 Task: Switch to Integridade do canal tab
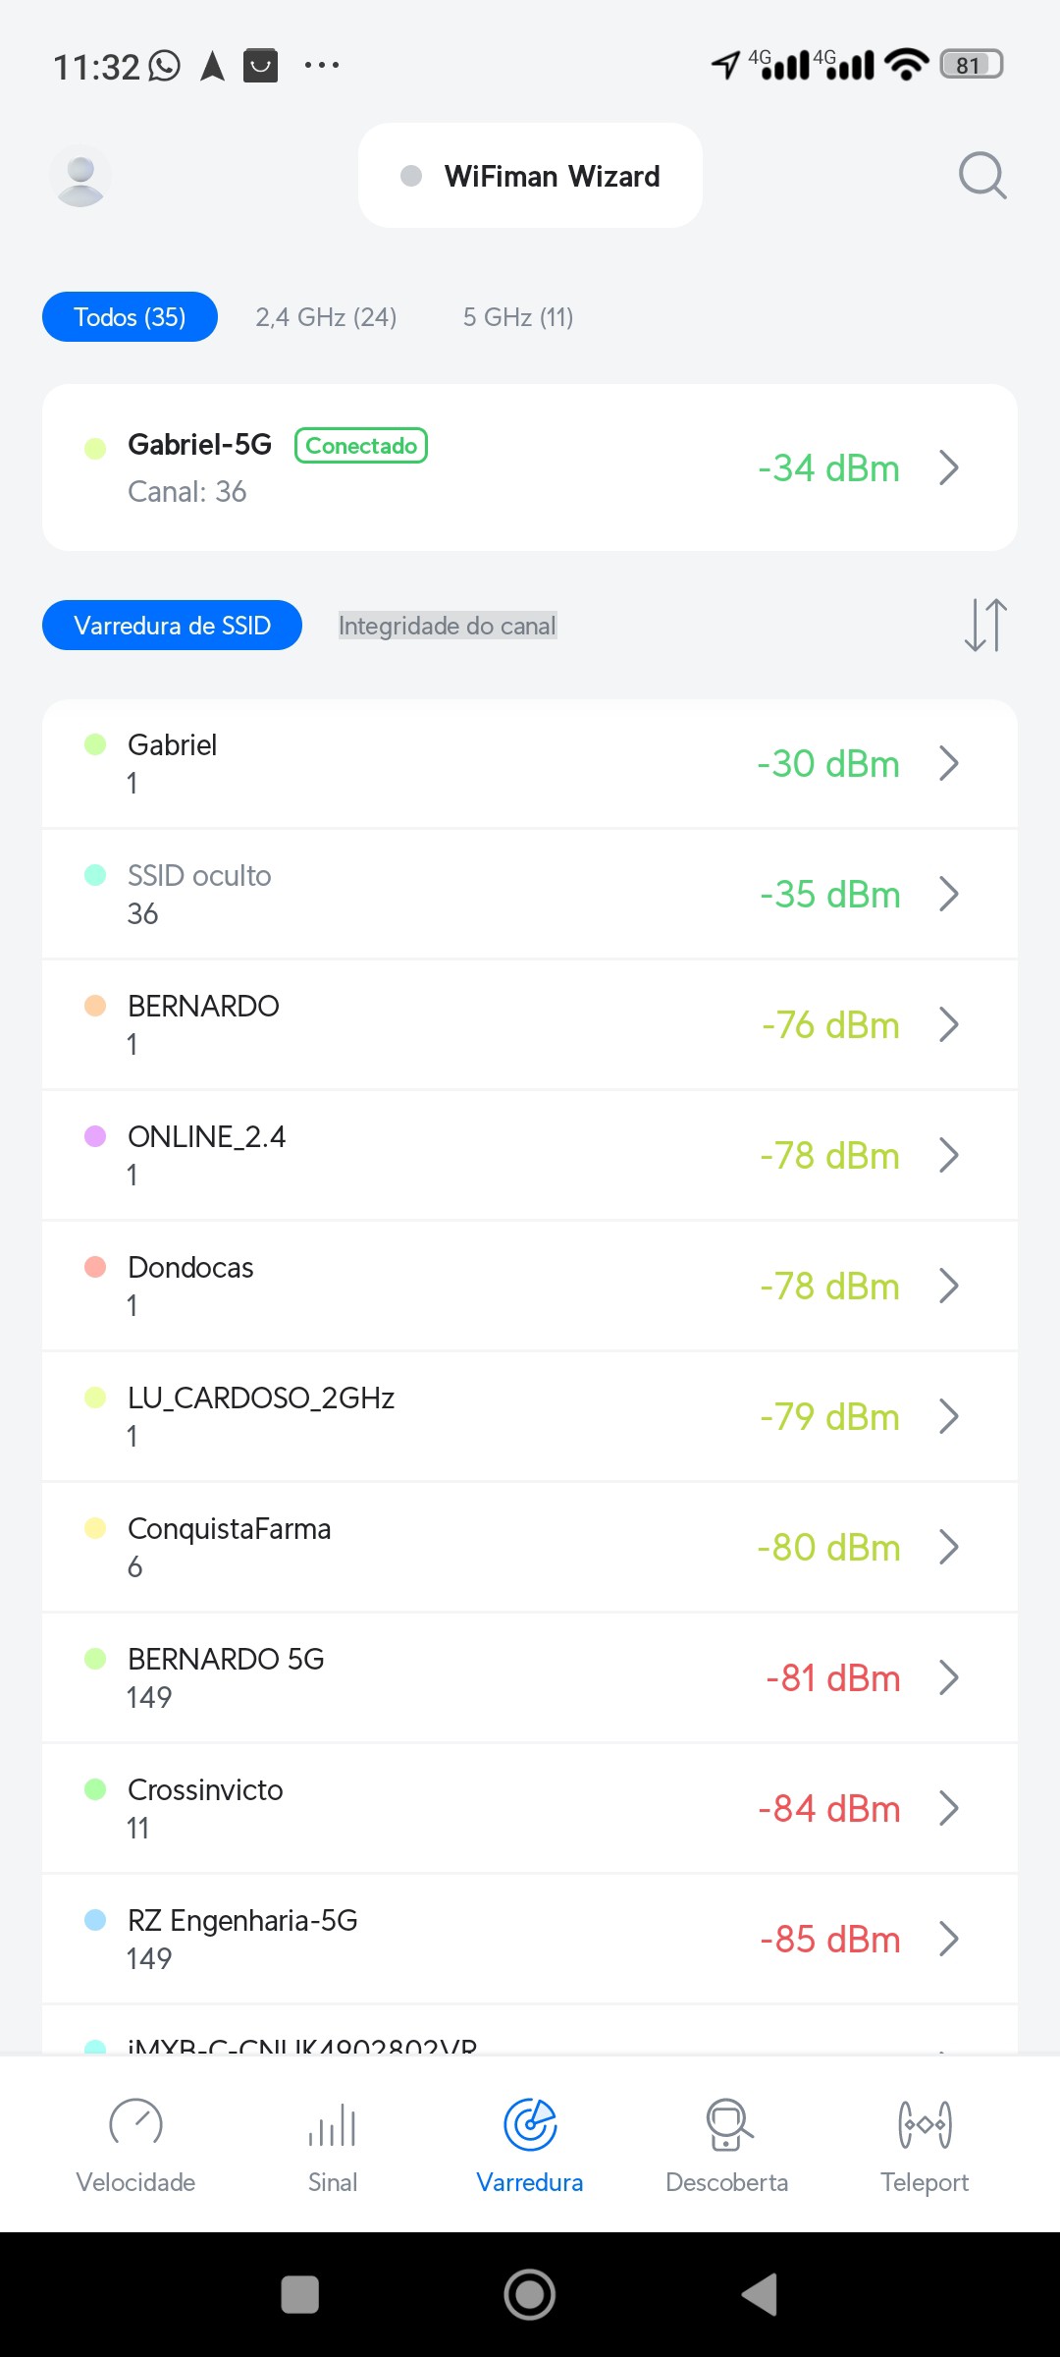448,626
